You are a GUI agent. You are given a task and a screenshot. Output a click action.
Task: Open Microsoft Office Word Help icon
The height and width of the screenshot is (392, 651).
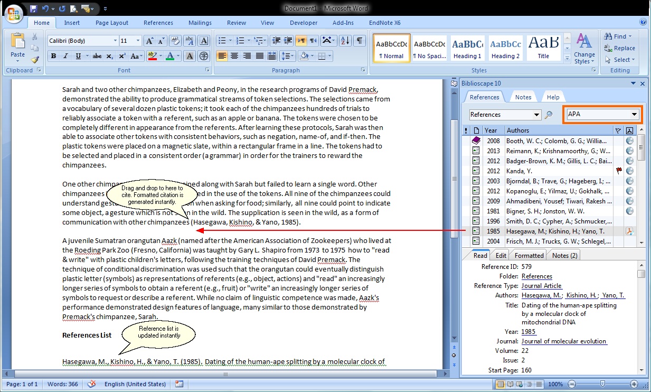tap(643, 22)
